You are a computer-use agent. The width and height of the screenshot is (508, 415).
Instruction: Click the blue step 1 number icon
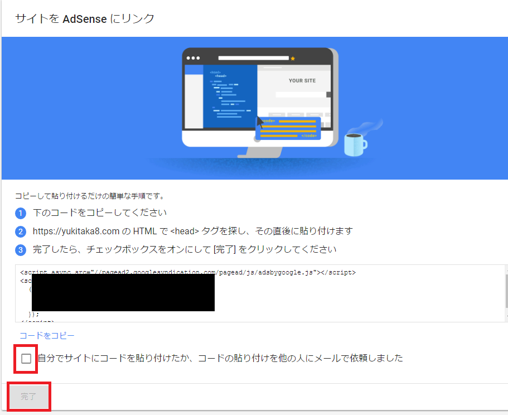coord(21,213)
